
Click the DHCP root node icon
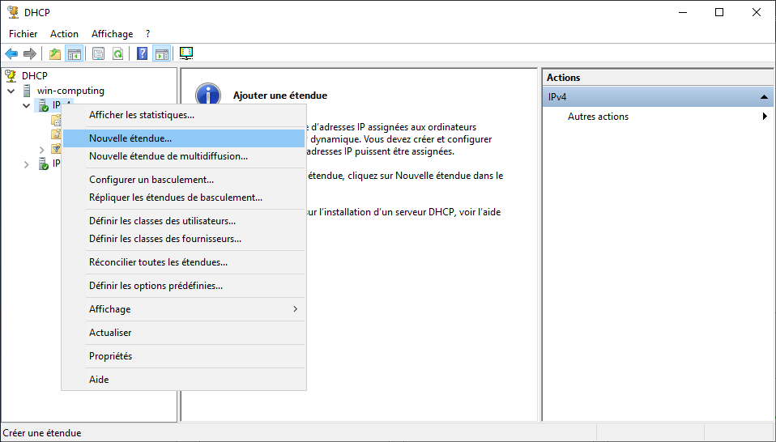[x=11, y=75]
